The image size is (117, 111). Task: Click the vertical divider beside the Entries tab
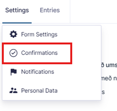coord(70,11)
